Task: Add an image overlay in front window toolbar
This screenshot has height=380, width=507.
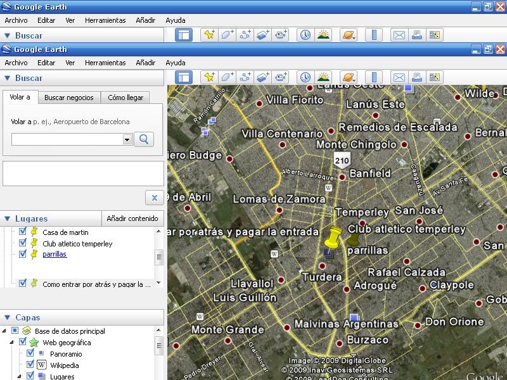Action: 262,77
